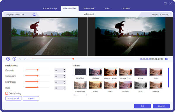Stop video playback with the stop icon
The image size is (175, 112).
pos(14,59)
